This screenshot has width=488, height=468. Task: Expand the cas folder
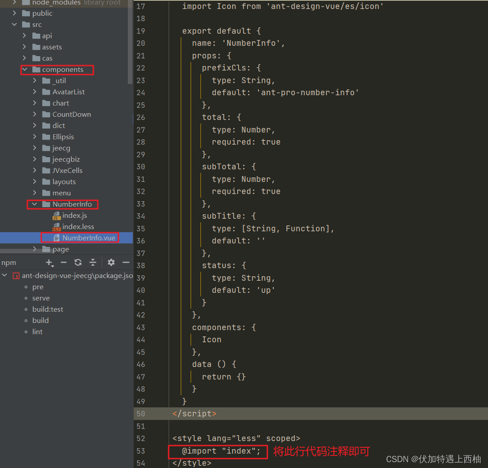pos(24,58)
